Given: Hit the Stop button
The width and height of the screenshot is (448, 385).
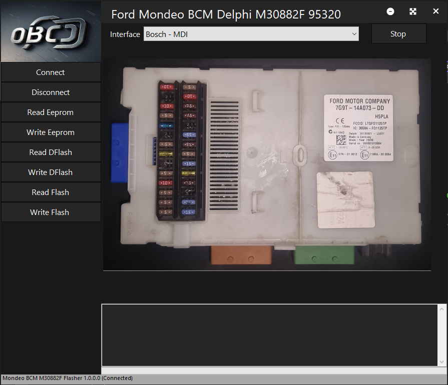Looking at the screenshot, I should (398, 34).
